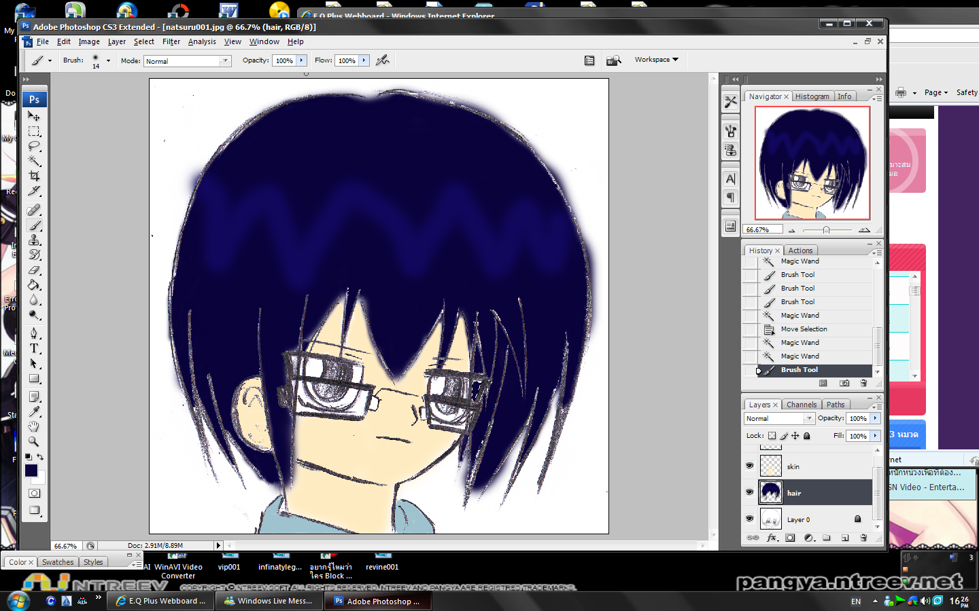Viewport: 979px width, 611px height.
Task: Hide the hair layer
Action: point(749,492)
